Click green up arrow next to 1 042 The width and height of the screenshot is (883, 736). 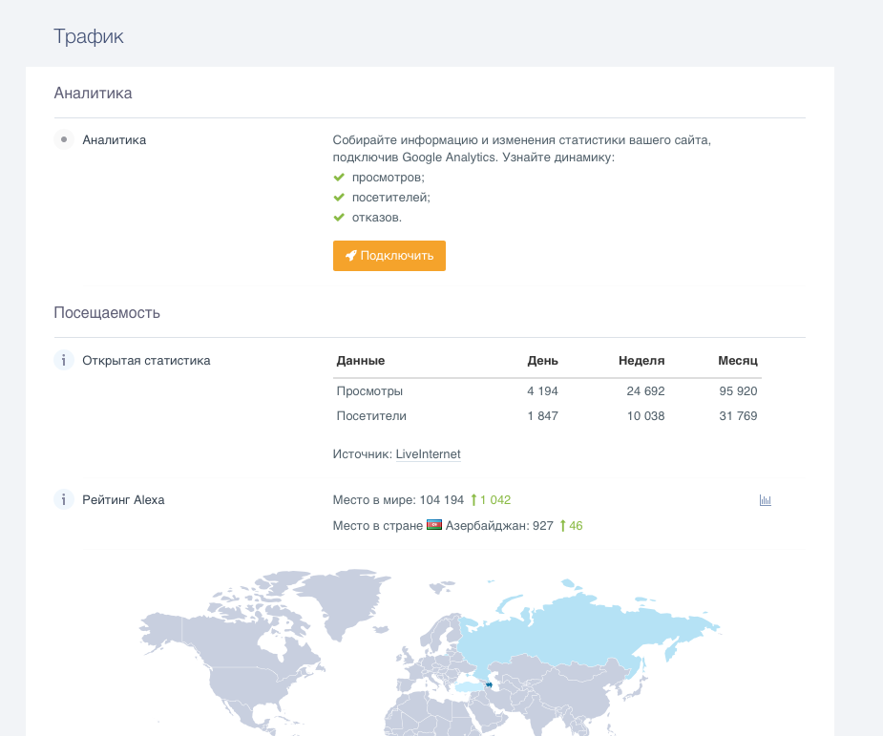pyautogui.click(x=473, y=500)
